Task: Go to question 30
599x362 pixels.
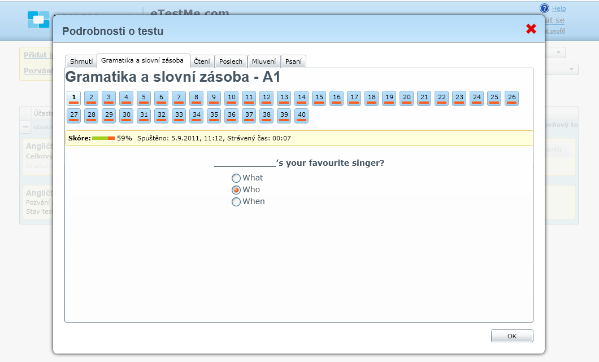Action: (x=126, y=116)
